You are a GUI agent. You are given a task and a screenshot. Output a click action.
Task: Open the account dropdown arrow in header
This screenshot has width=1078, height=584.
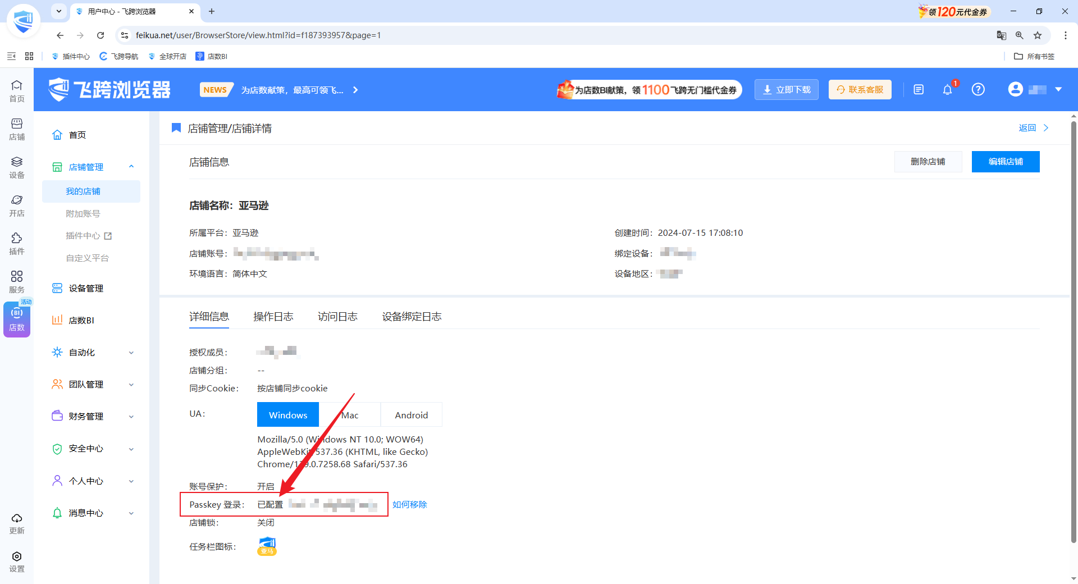point(1058,90)
